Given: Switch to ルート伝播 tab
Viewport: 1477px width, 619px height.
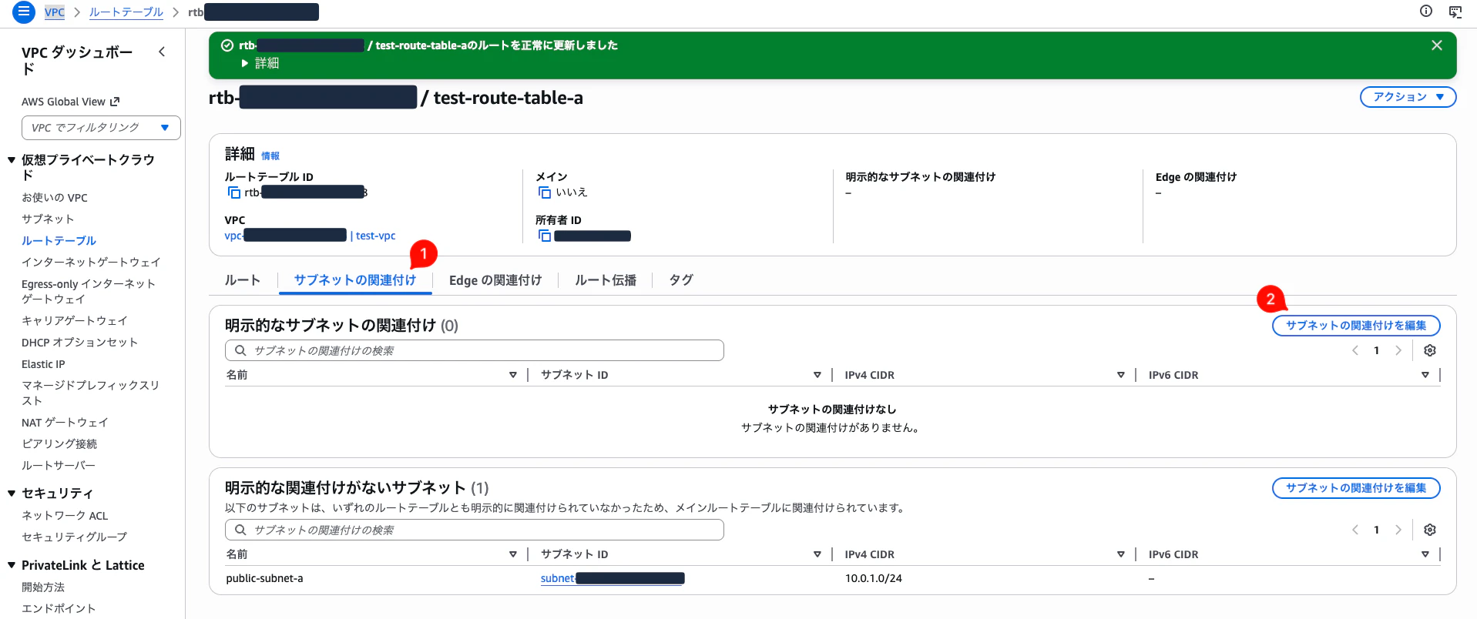Looking at the screenshot, I should 606,280.
